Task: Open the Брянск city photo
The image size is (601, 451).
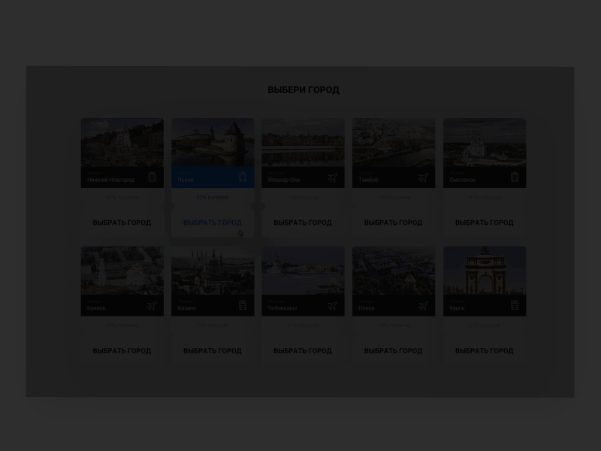Action: (x=122, y=271)
